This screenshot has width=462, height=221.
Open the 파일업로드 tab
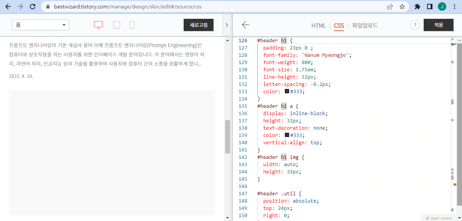(365, 25)
